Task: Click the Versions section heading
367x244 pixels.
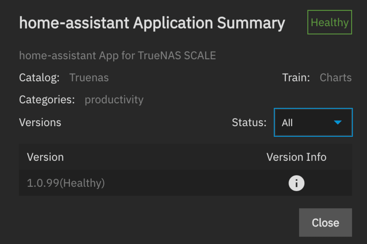Action: click(40, 123)
